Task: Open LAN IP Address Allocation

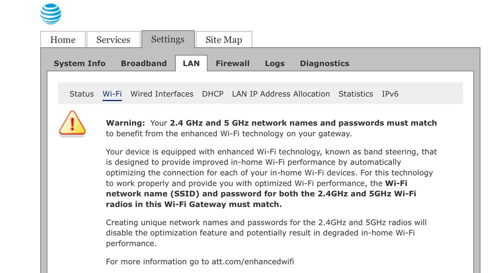Action: click(281, 94)
